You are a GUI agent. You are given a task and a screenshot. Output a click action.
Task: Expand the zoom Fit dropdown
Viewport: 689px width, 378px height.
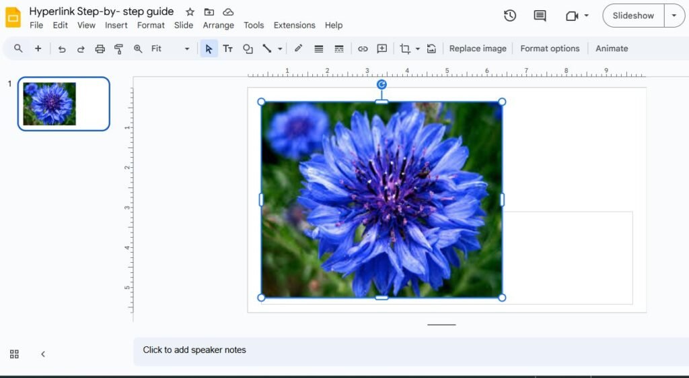coord(187,49)
